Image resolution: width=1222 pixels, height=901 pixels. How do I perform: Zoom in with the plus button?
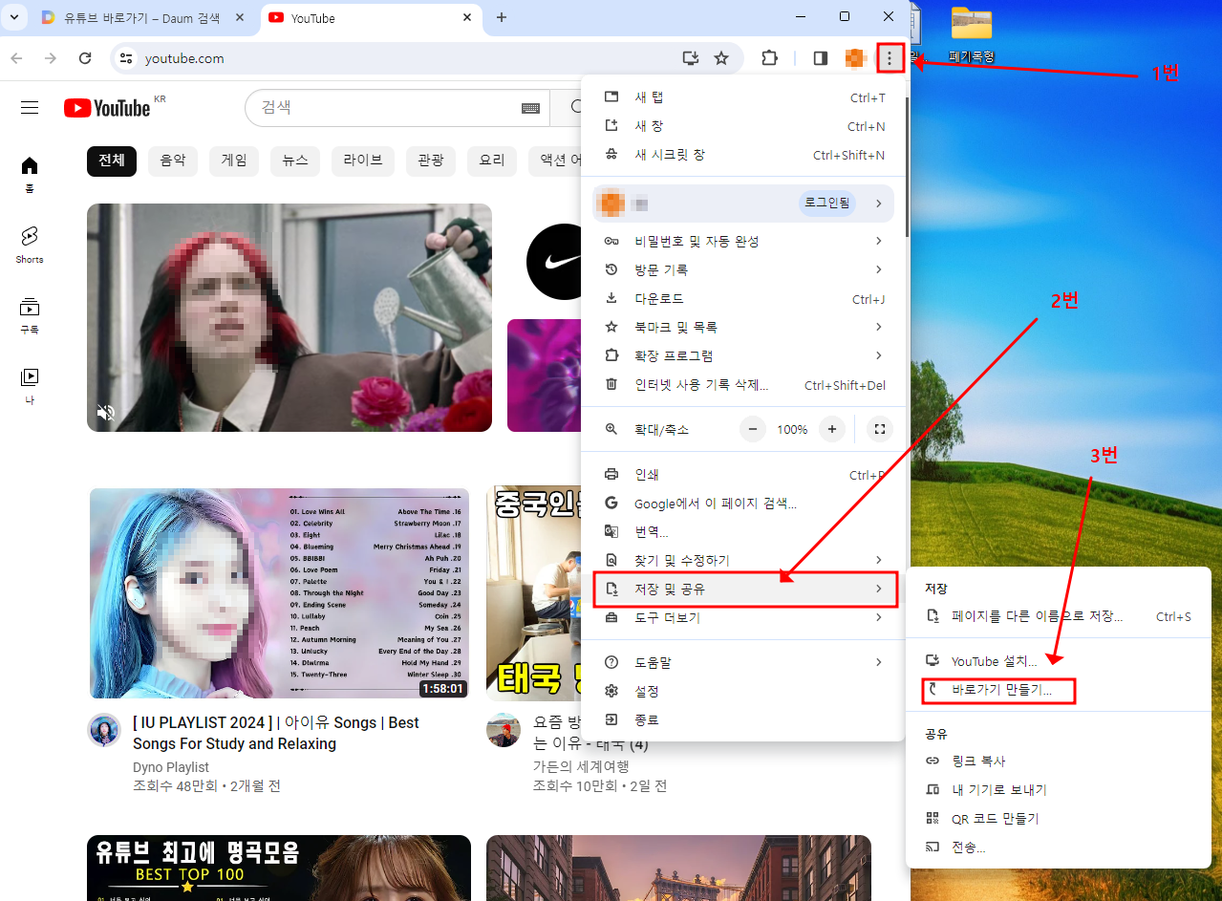pyautogui.click(x=832, y=430)
